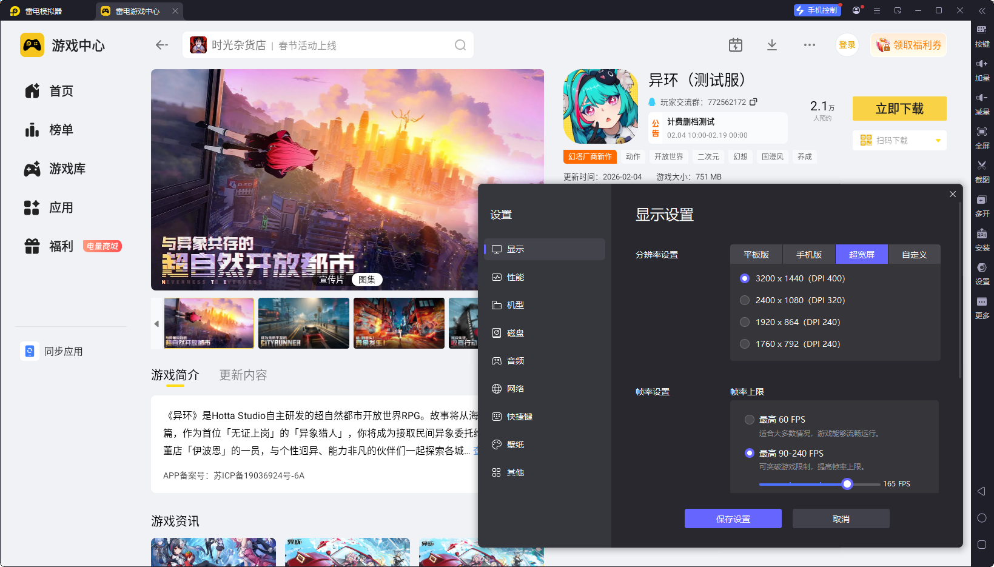Open 网络 settings section

click(x=545, y=389)
